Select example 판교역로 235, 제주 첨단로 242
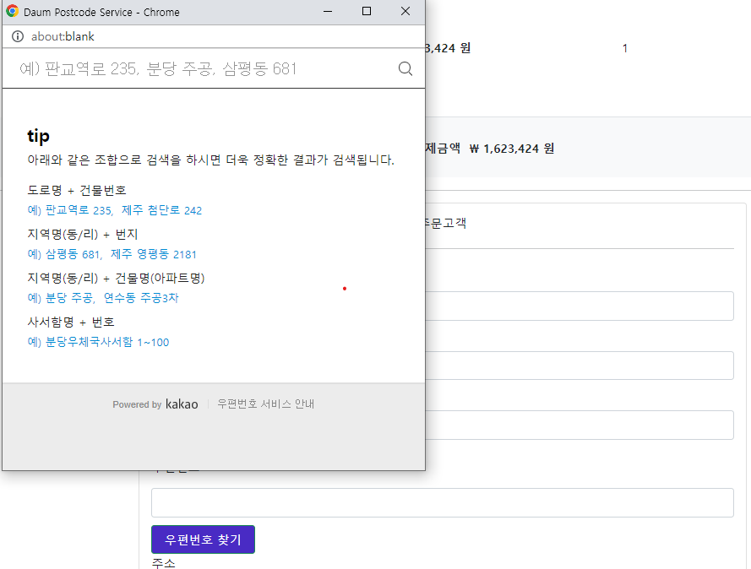This screenshot has height=569, width=751. click(x=115, y=210)
